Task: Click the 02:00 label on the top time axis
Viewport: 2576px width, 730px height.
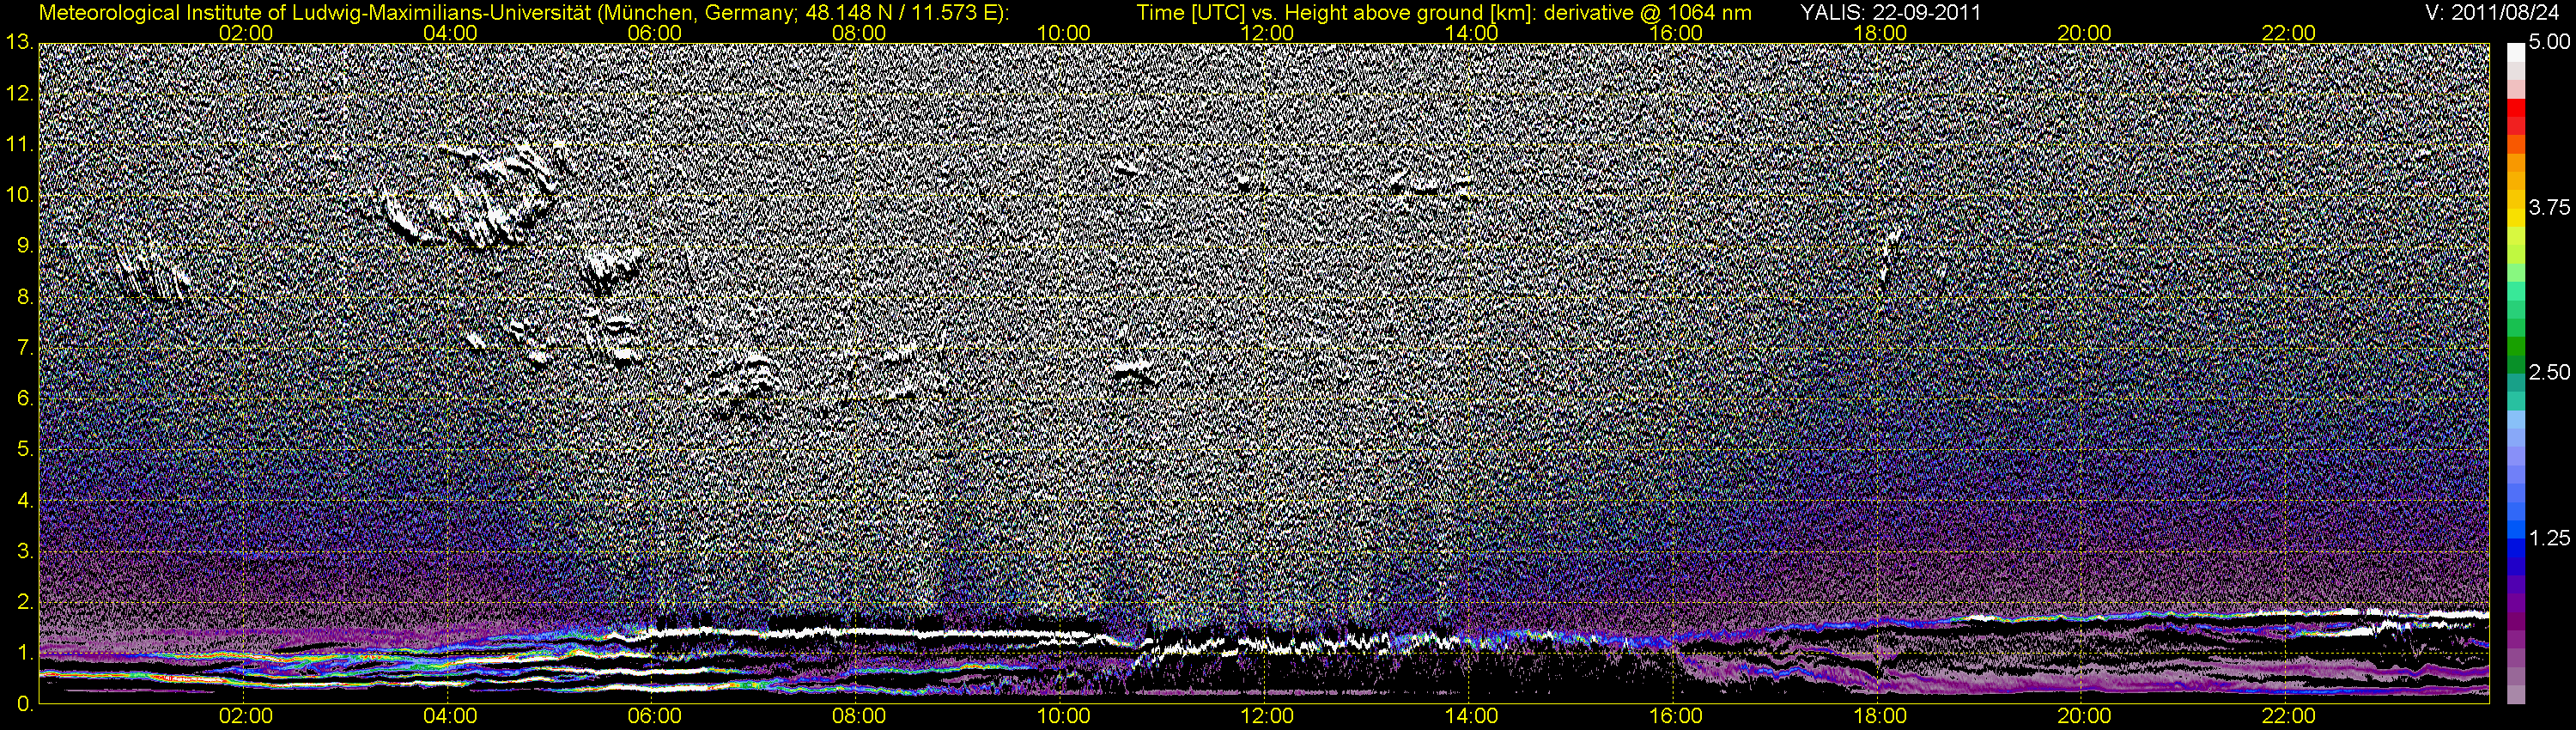Action: pyautogui.click(x=246, y=33)
